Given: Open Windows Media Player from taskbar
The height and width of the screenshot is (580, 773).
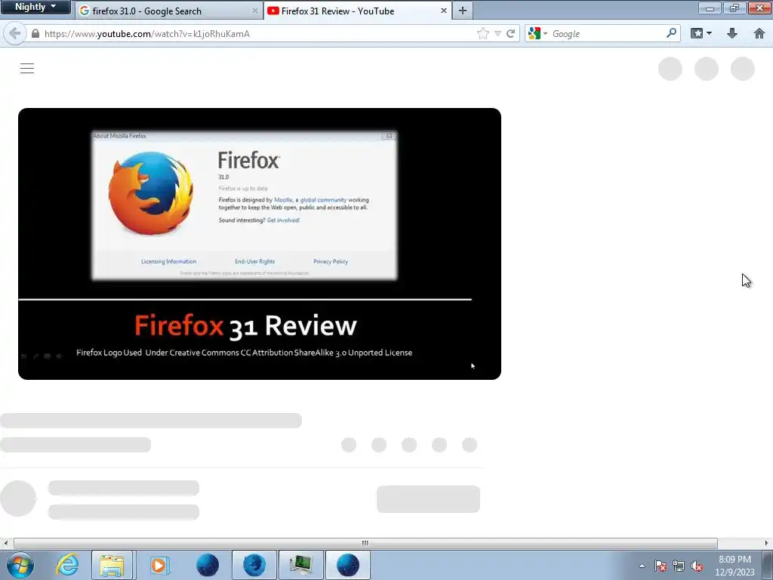Looking at the screenshot, I should tap(159, 565).
